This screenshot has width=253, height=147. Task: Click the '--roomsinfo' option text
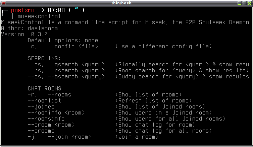(x=46, y=119)
